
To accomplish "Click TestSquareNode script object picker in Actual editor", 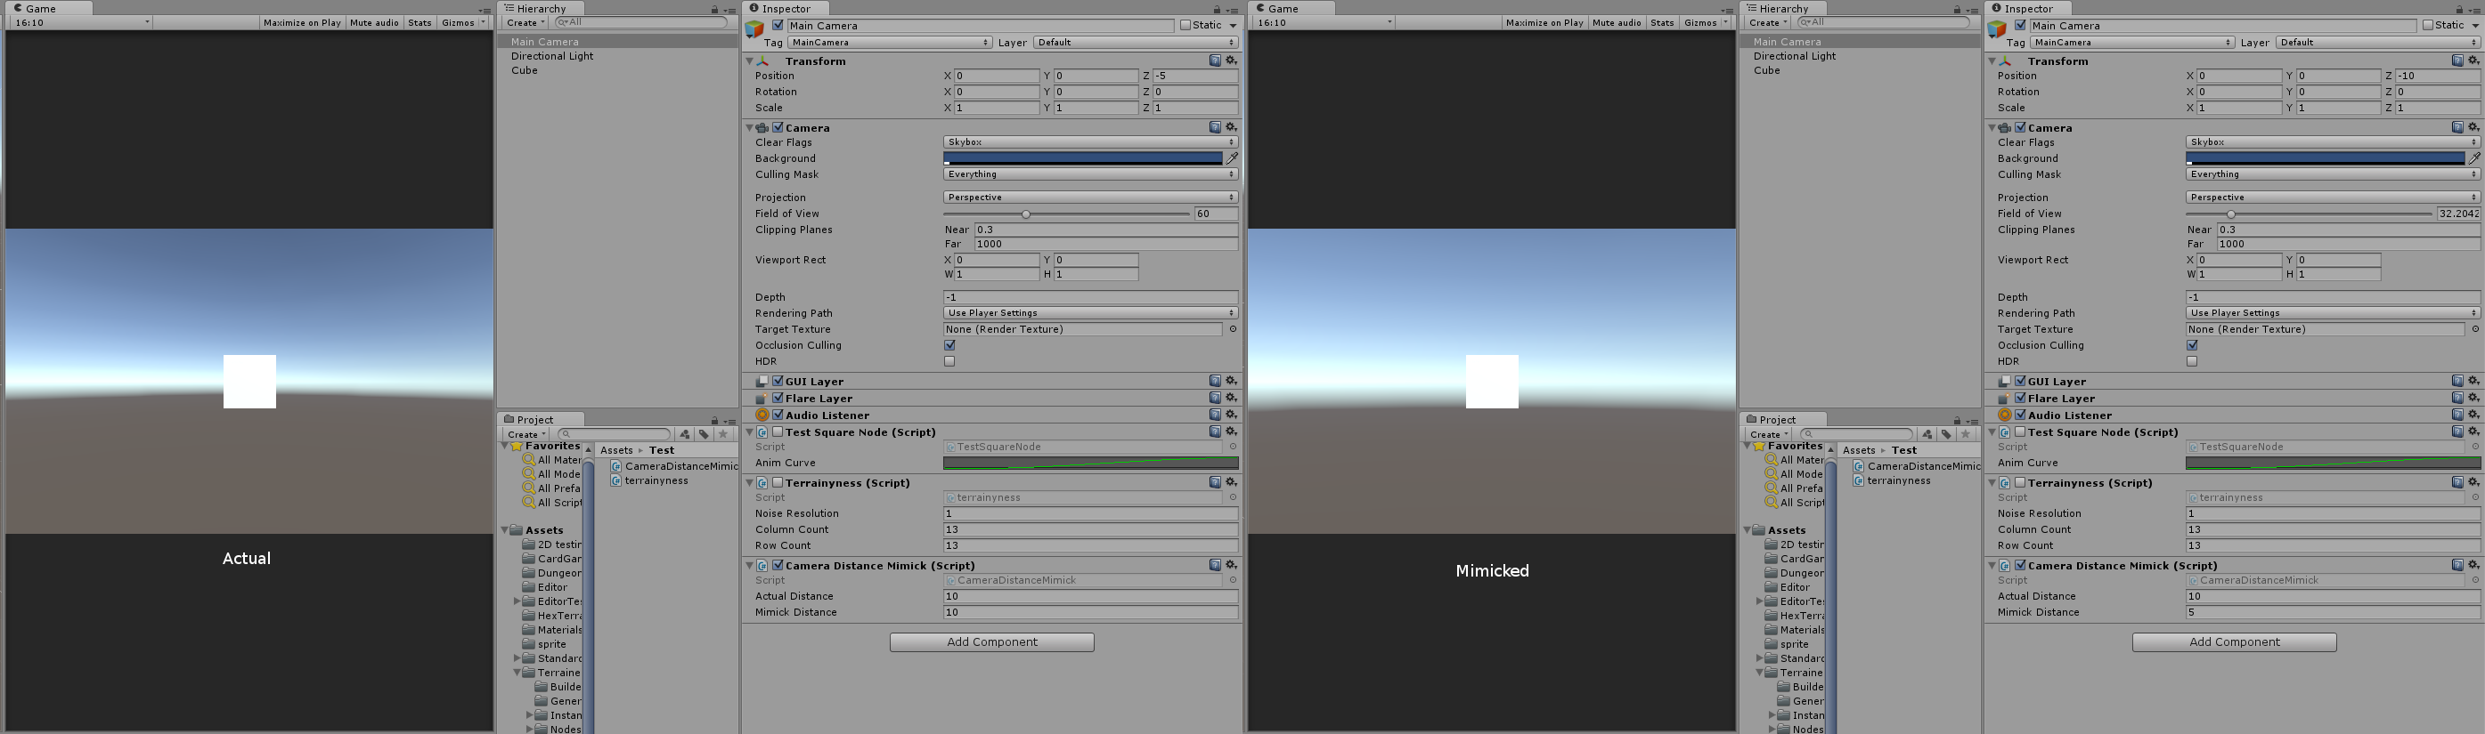I will tap(1233, 447).
